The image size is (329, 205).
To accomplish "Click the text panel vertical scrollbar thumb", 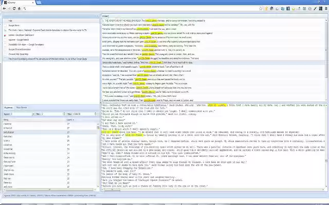I will coord(326,160).
